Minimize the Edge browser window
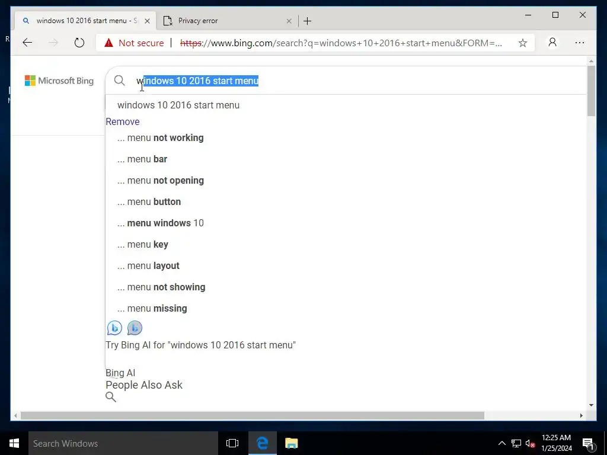The width and height of the screenshot is (607, 455). [528, 15]
